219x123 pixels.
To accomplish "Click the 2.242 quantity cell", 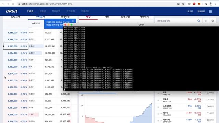I will click(x=36, y=46).
